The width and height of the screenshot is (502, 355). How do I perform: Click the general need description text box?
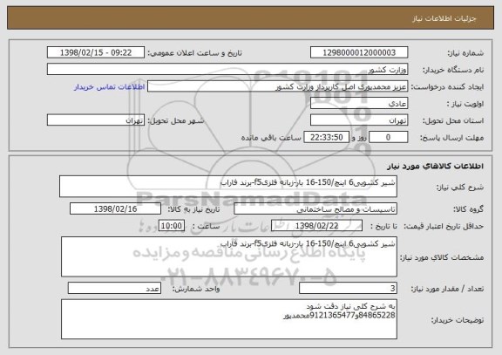[228, 186]
